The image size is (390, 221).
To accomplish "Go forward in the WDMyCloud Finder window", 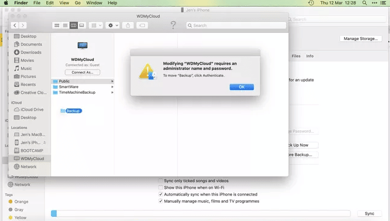I will tap(23, 26).
